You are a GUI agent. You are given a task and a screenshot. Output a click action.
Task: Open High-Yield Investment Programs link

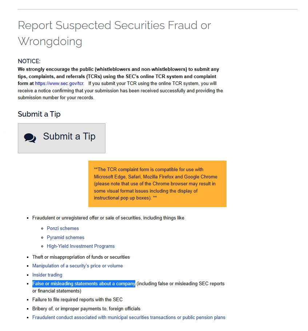(81, 246)
